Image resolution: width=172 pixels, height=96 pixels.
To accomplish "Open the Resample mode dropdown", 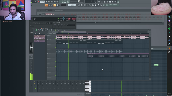I will click(x=71, y=25).
